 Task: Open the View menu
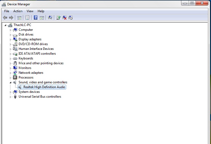pyautogui.click(x=30, y=11)
